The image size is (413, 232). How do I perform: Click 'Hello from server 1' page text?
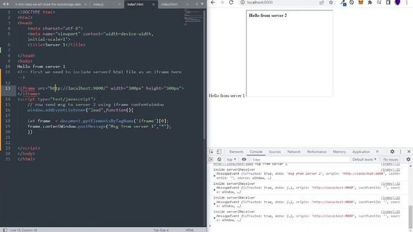point(227,96)
